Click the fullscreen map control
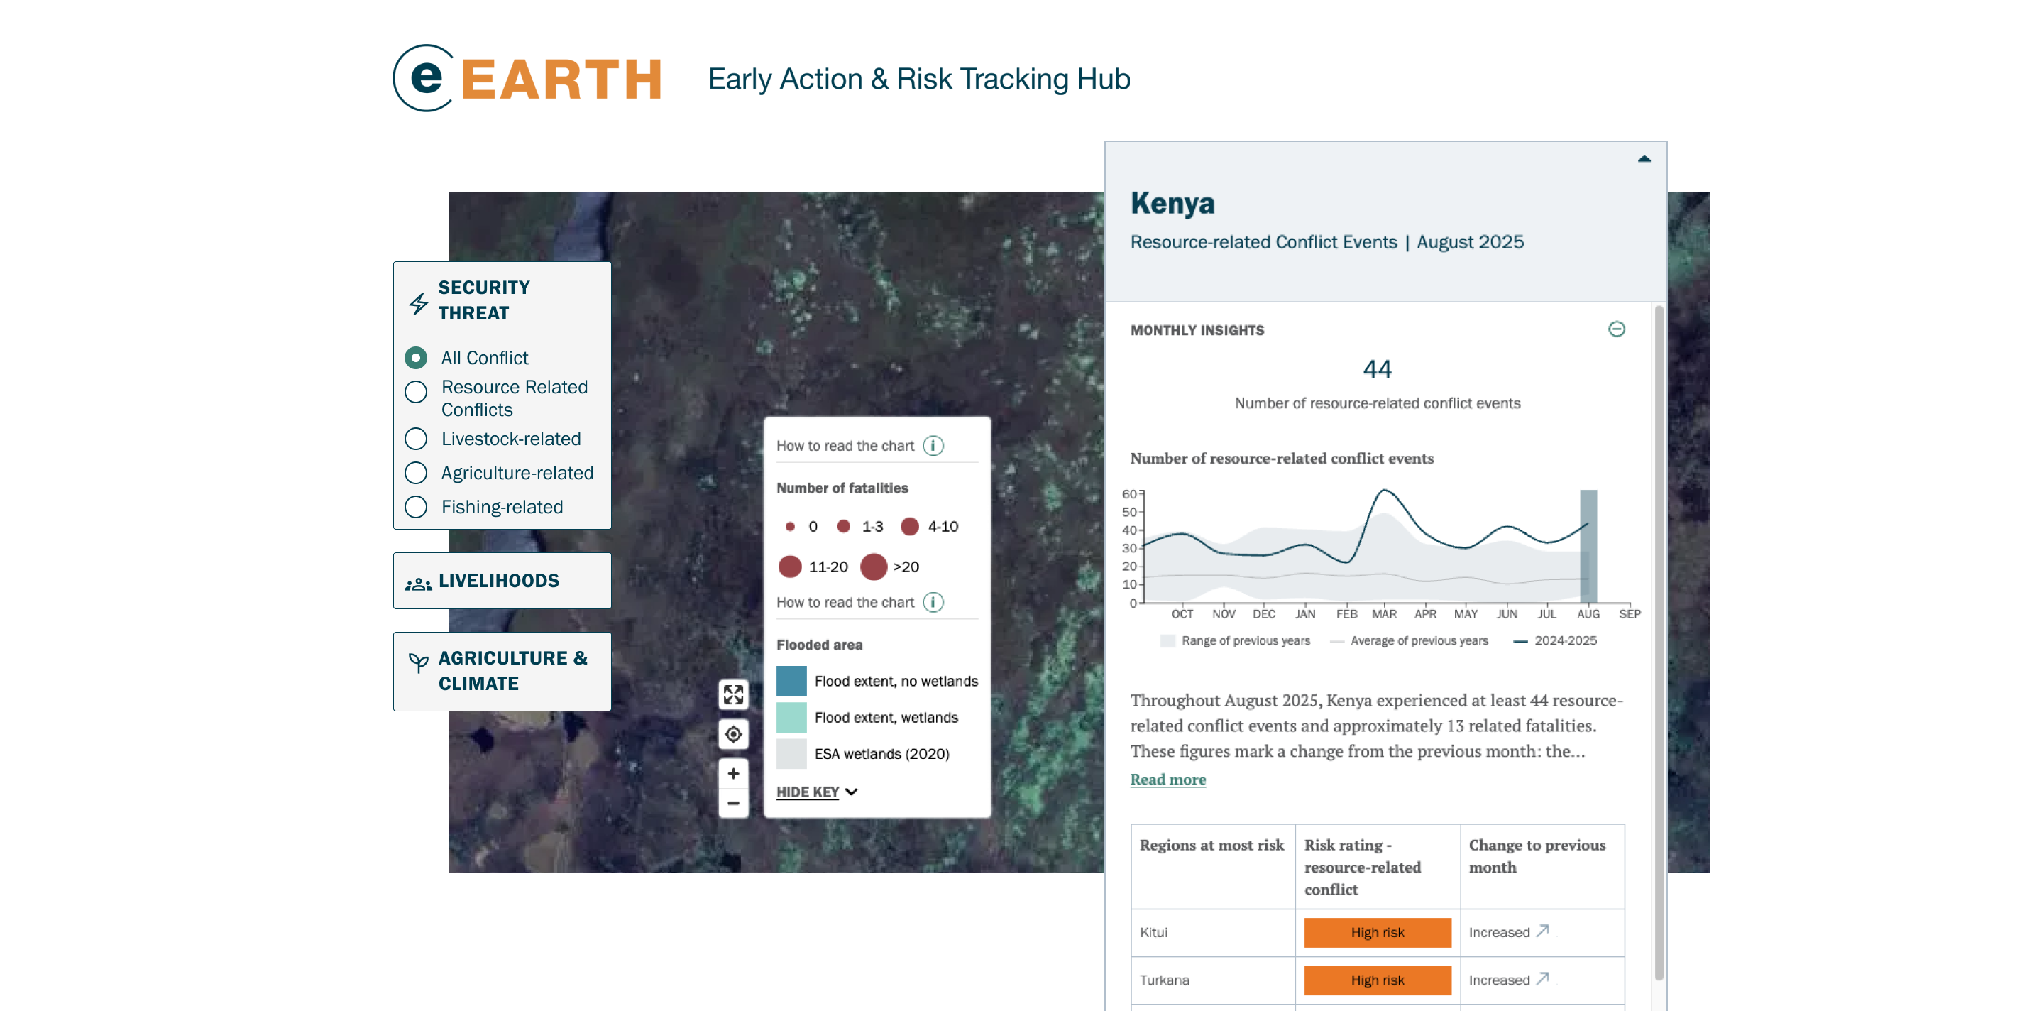Image resolution: width=2044 pixels, height=1011 pixels. (733, 694)
